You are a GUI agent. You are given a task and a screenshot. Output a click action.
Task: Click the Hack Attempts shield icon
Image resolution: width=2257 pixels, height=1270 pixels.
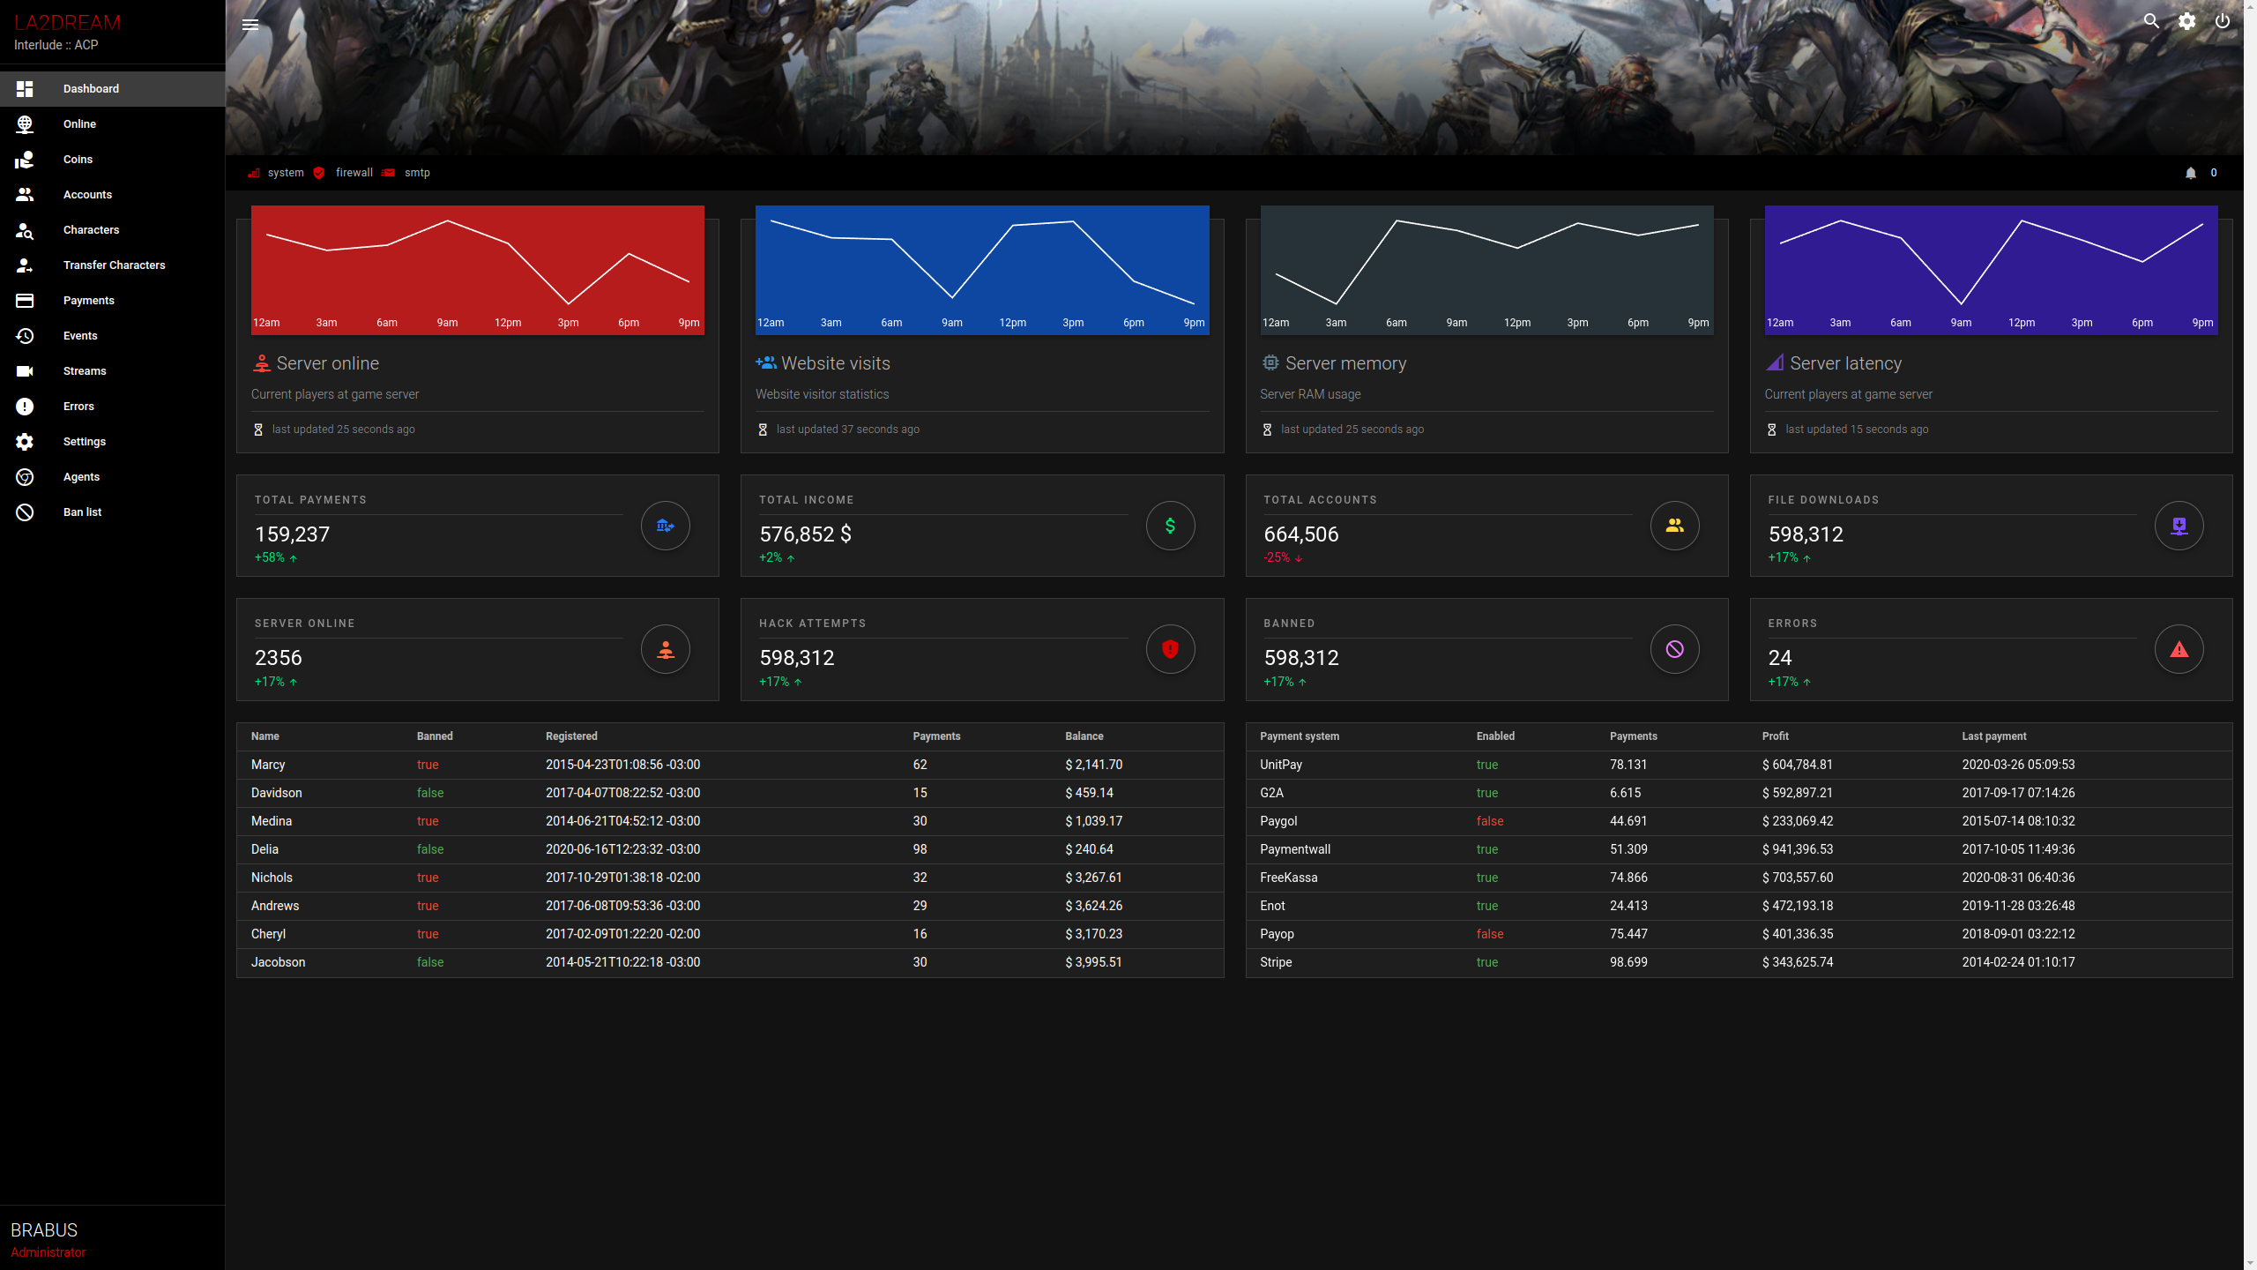coord(1170,649)
